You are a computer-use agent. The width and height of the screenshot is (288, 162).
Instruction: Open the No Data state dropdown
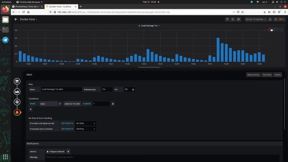tap(85, 123)
